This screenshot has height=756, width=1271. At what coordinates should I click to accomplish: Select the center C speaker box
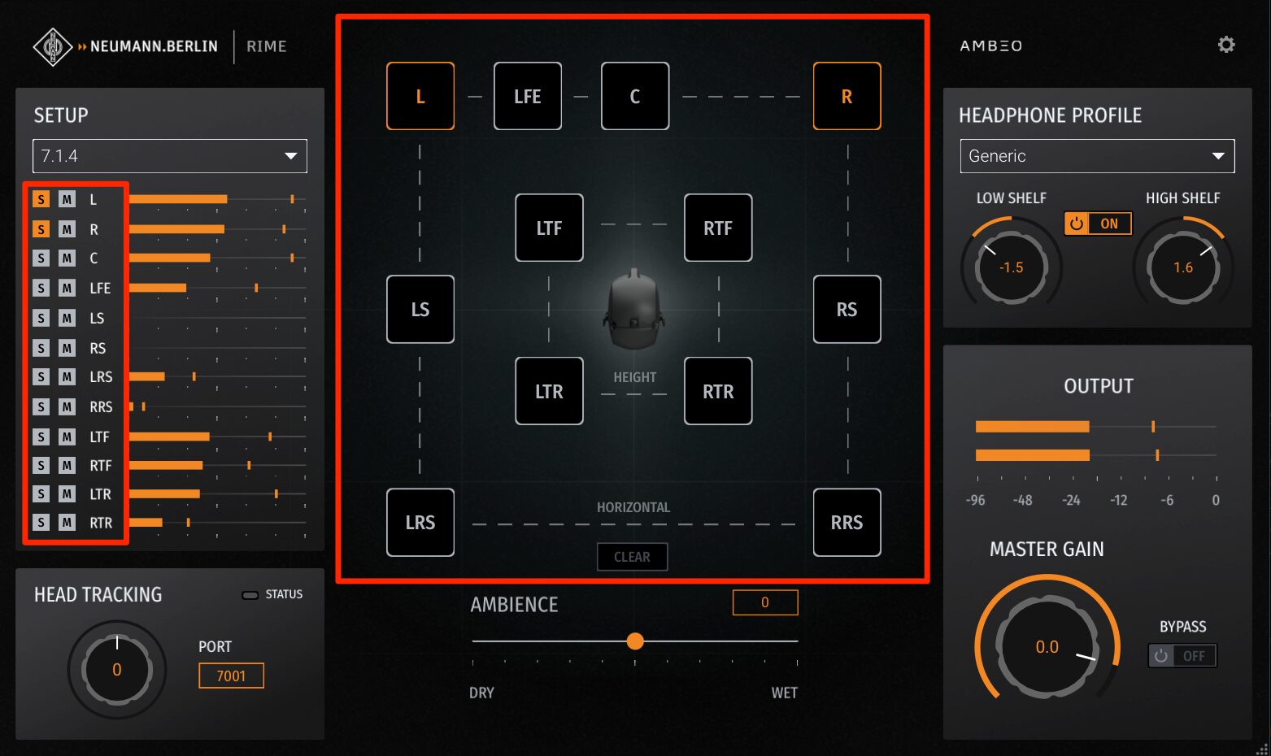pos(634,96)
